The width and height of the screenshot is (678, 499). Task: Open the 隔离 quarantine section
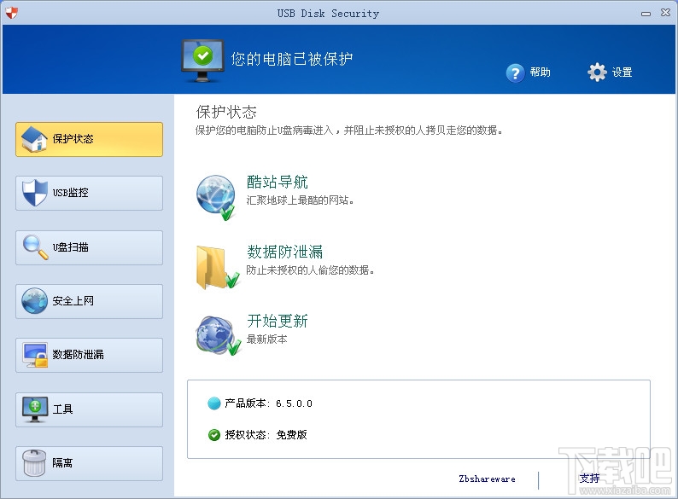coord(89,463)
